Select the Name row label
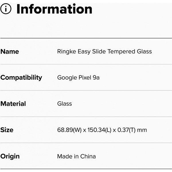This screenshot has width=172, height=172. tap(10, 52)
